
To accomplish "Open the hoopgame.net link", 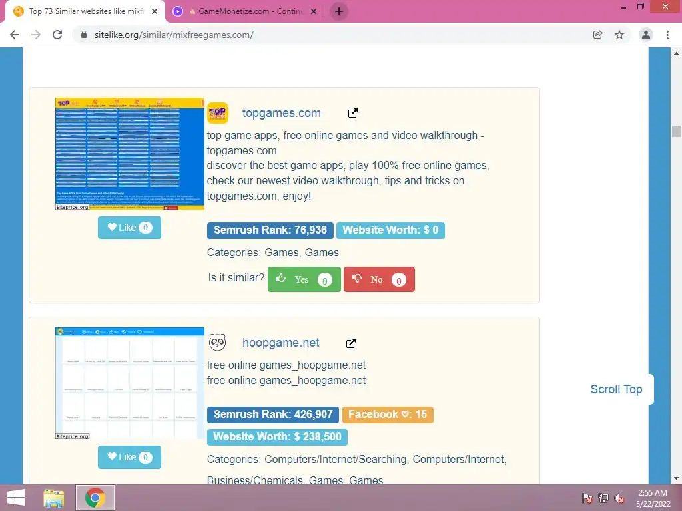I will [x=281, y=343].
